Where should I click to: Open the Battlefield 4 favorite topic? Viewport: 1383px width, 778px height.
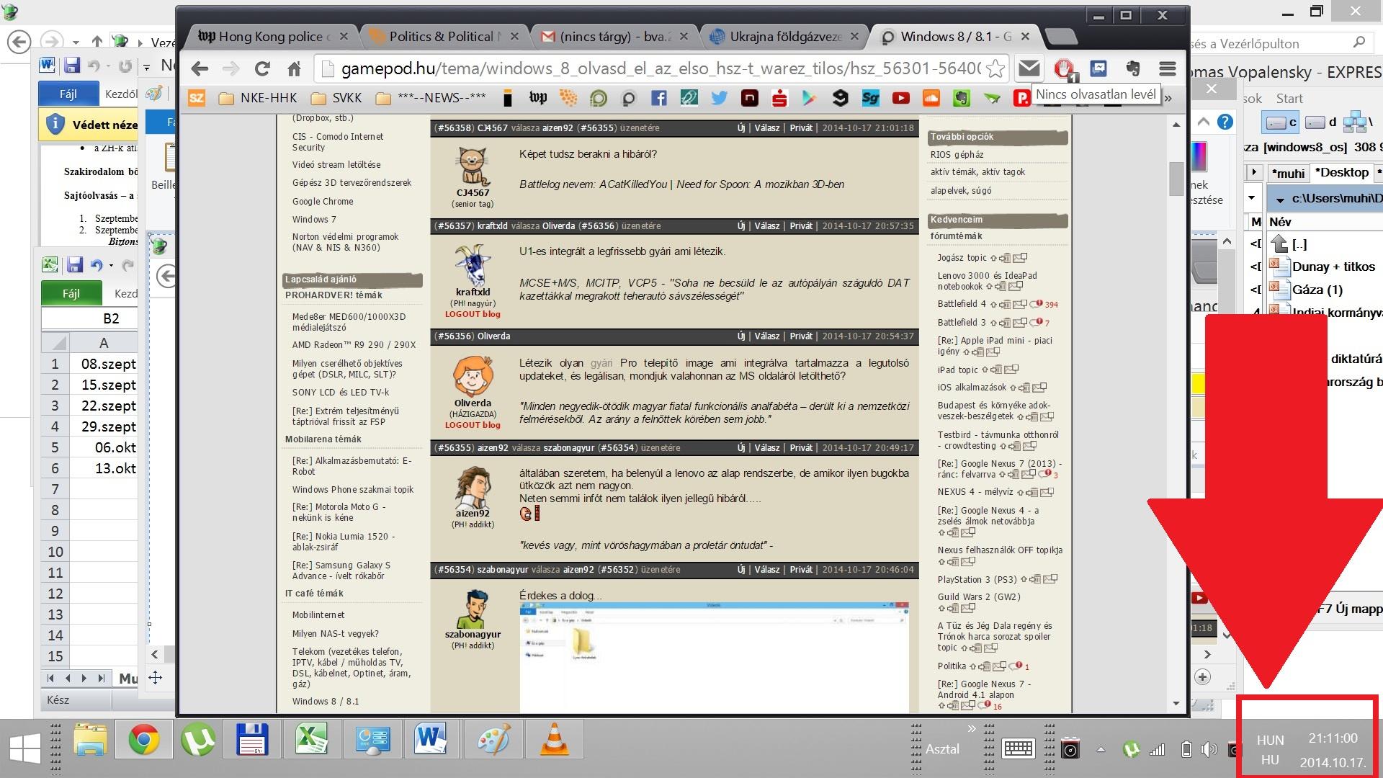click(x=962, y=304)
